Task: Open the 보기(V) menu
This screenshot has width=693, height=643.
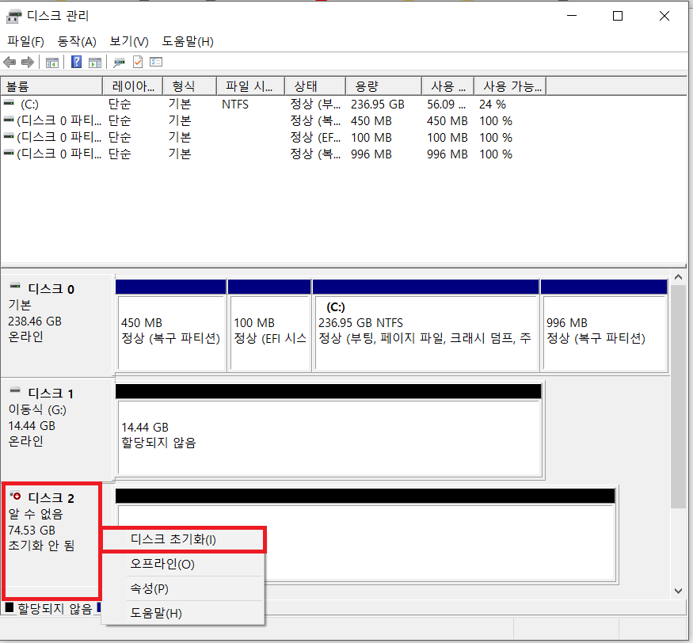Action: (x=129, y=41)
